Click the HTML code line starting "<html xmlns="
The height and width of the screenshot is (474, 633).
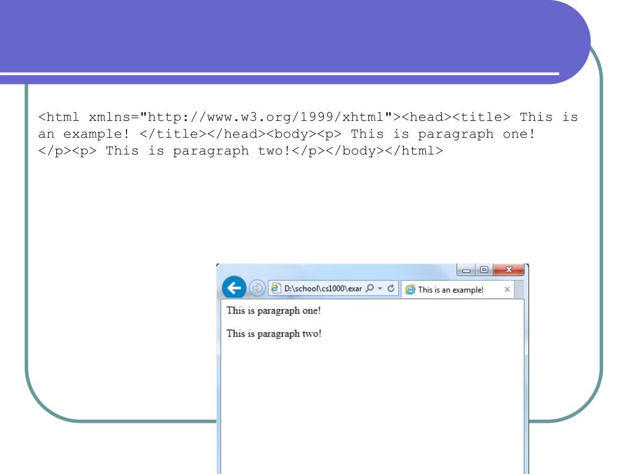(x=308, y=117)
